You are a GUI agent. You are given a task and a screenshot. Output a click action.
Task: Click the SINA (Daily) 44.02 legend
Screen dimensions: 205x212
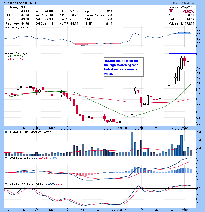click(21, 54)
